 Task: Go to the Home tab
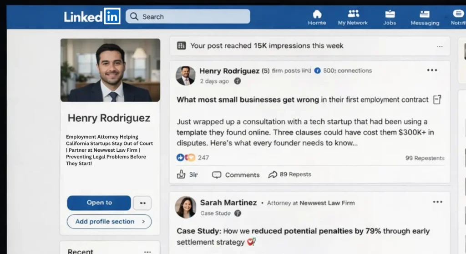click(x=317, y=18)
